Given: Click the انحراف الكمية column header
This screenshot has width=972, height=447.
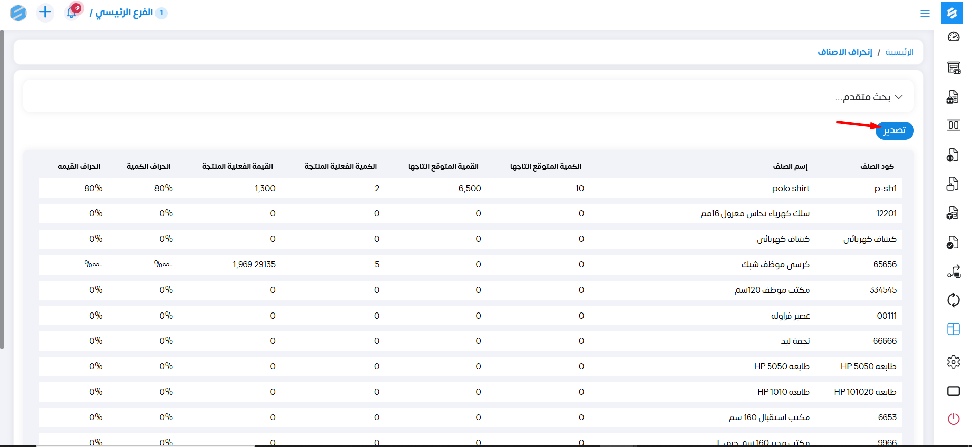Looking at the screenshot, I should click(x=148, y=166).
